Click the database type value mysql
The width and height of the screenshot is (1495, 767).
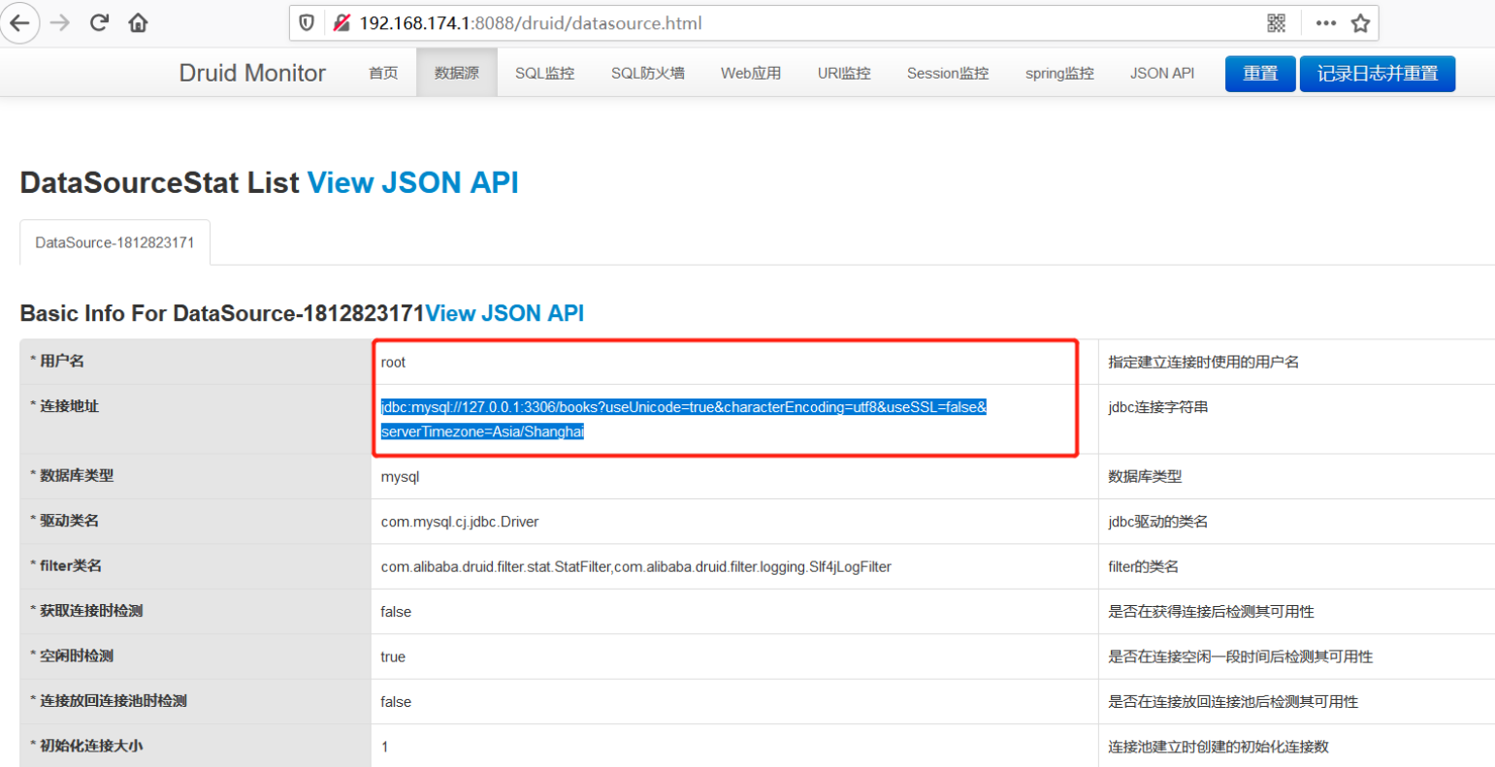[400, 477]
